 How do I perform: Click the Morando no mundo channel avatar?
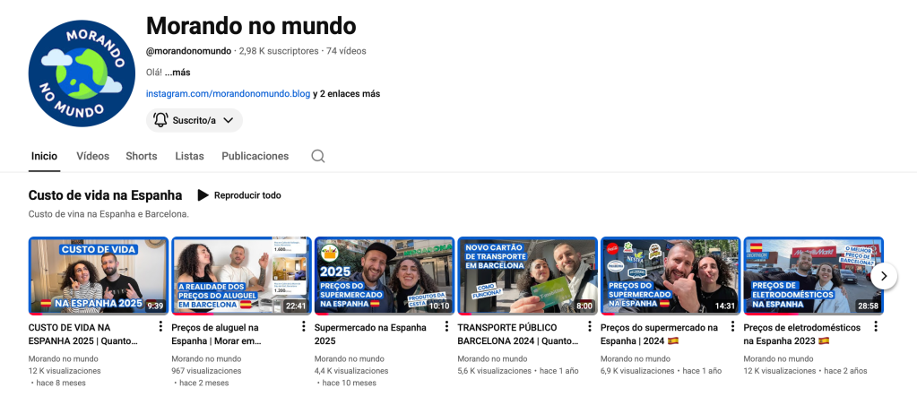pos(82,73)
